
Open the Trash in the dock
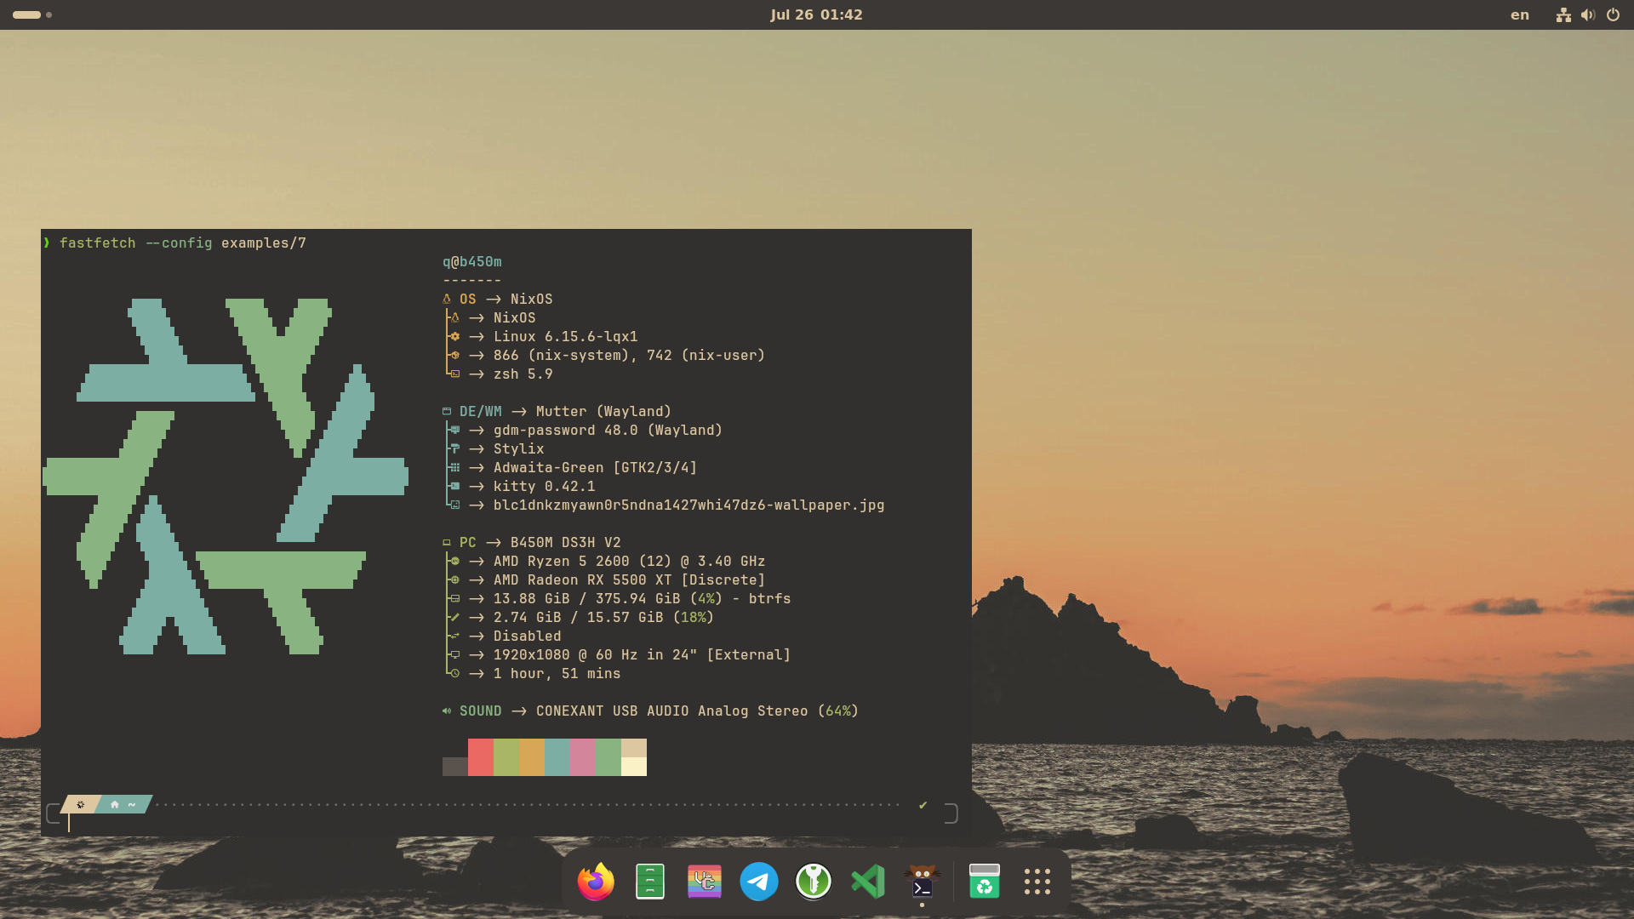tap(985, 882)
